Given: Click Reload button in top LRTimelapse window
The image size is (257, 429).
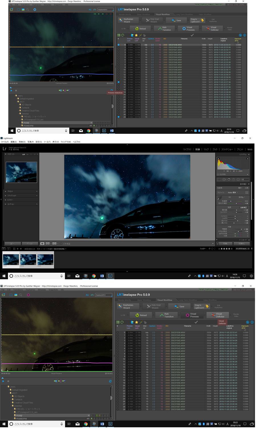Looking at the screenshot, I should coord(140,28).
